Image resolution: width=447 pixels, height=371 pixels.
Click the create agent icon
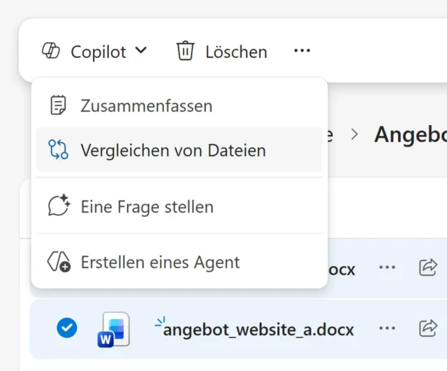[x=59, y=261]
